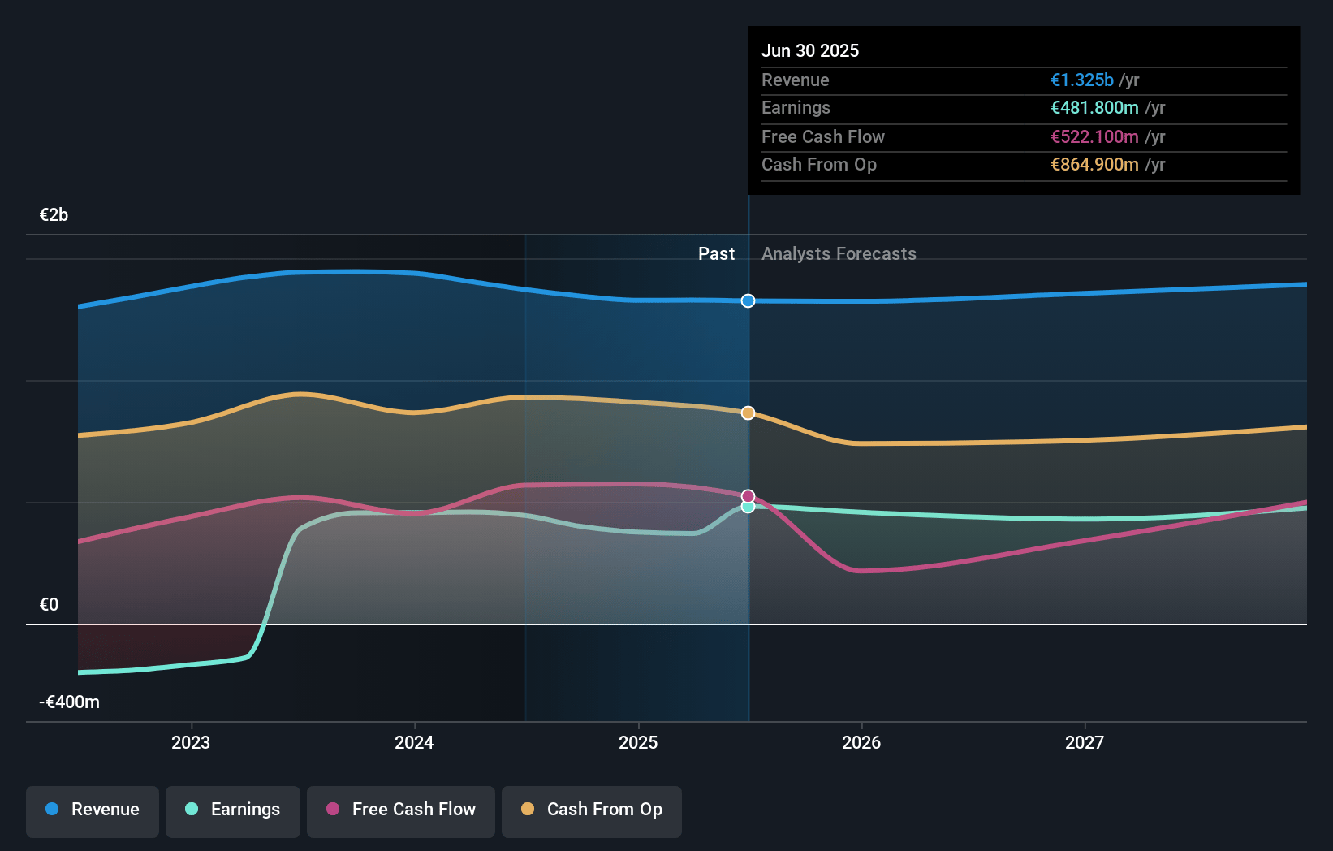Click the €0 y-axis label
Screen dimensions: 1333x851
pos(49,604)
